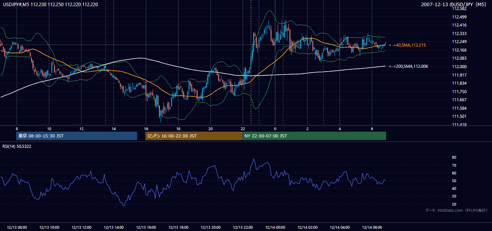This screenshot has width=492, height=231.
Task: Click RSI level 40 on scale
Action: tap(454, 188)
